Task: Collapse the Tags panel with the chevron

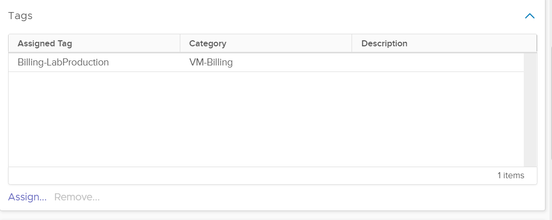Action: (x=529, y=16)
